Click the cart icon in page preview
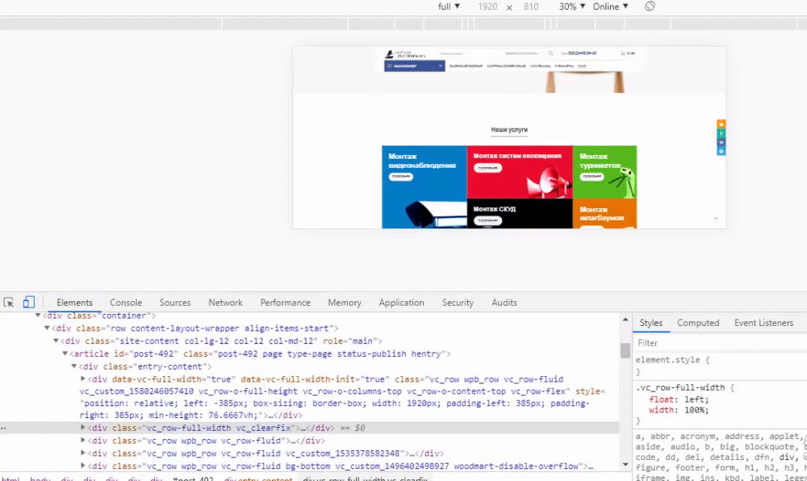 pyautogui.click(x=623, y=53)
